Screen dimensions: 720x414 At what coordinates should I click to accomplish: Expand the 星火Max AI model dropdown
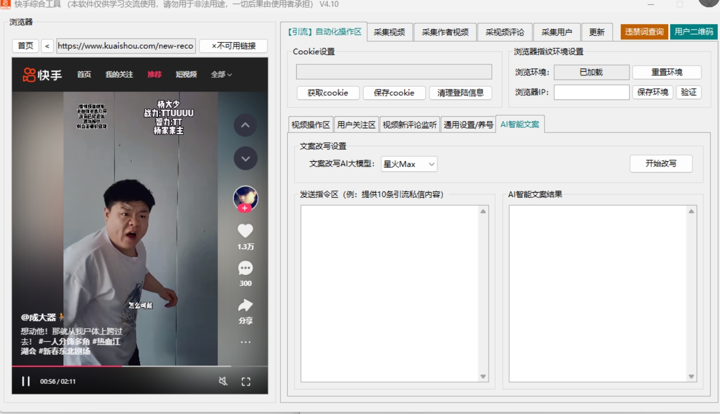point(409,164)
